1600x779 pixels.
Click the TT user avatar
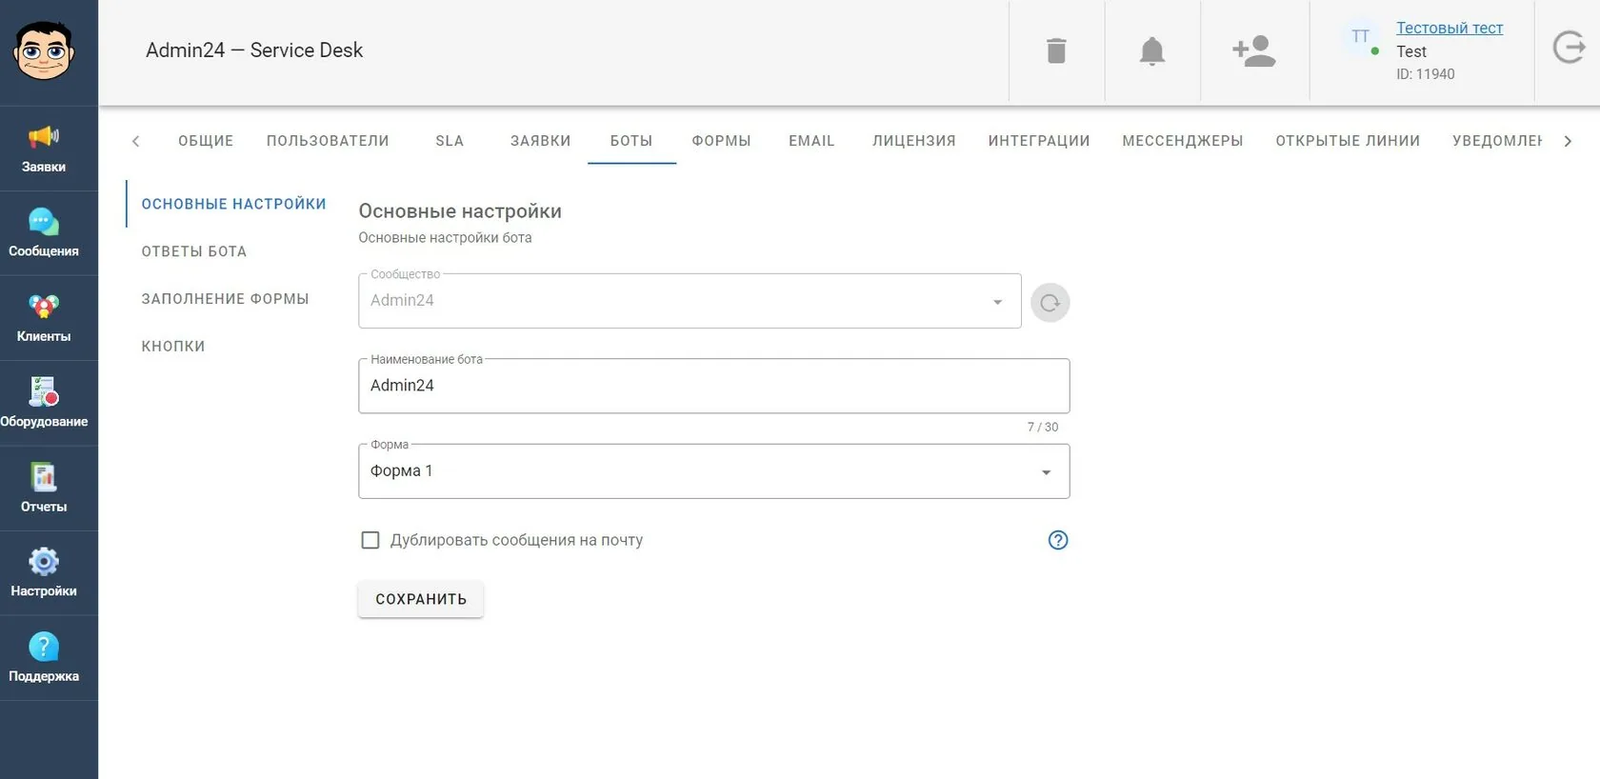pyautogui.click(x=1360, y=37)
